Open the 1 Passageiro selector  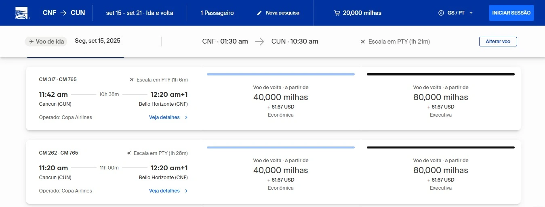[217, 13]
